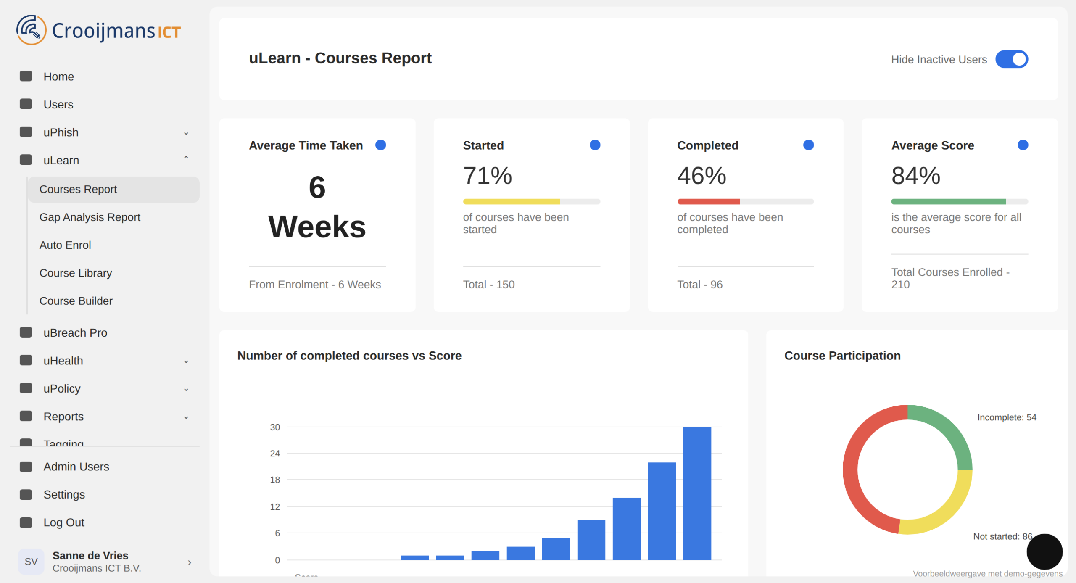Viewport: 1076px width, 583px height.
Task: Click 'From Enrolment - 6 Weeks' text
Action: point(314,285)
